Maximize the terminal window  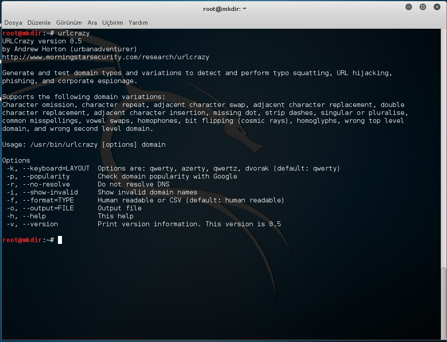(x=423, y=7)
